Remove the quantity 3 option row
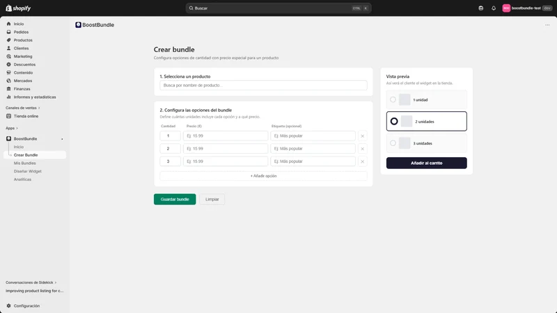Image resolution: width=557 pixels, height=313 pixels. (362, 161)
